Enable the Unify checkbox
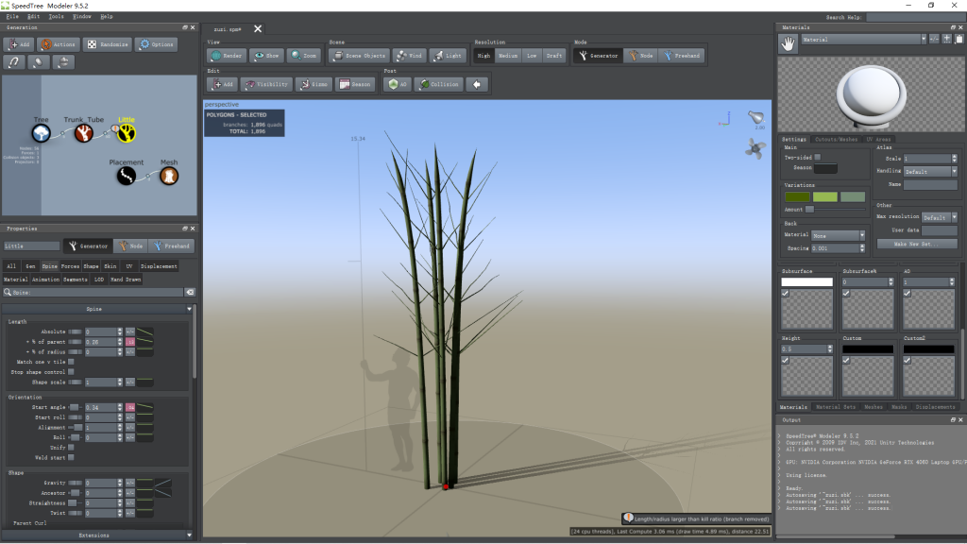 click(x=71, y=447)
